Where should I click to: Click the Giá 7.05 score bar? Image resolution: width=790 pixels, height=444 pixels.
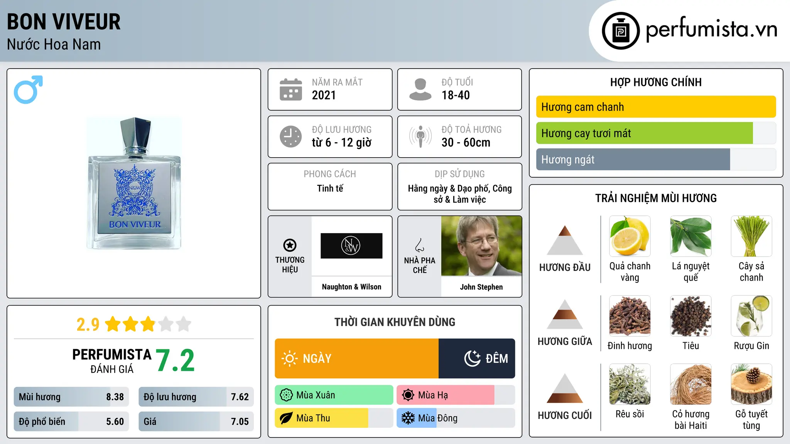click(196, 422)
